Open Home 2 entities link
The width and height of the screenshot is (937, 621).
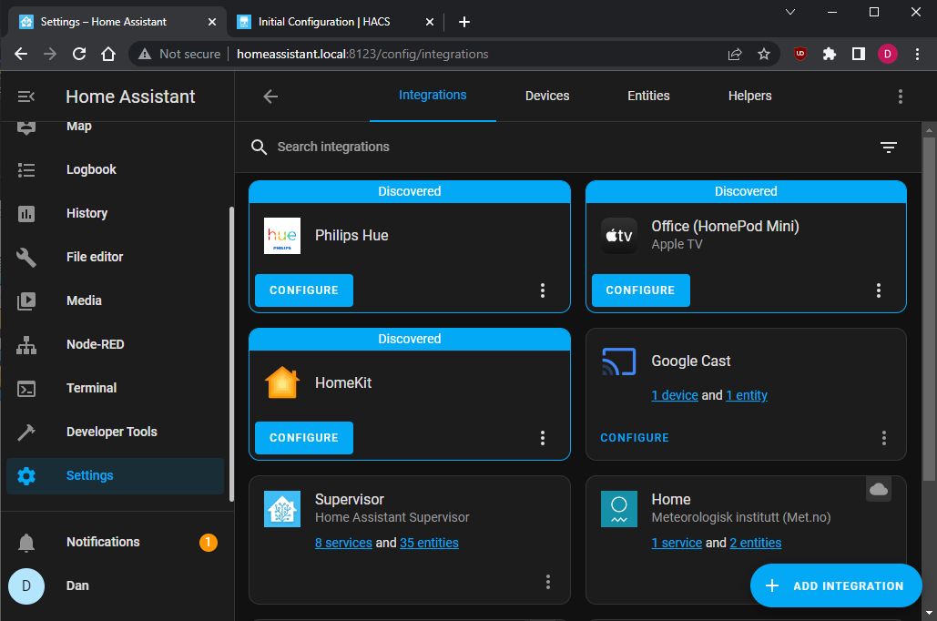756,543
